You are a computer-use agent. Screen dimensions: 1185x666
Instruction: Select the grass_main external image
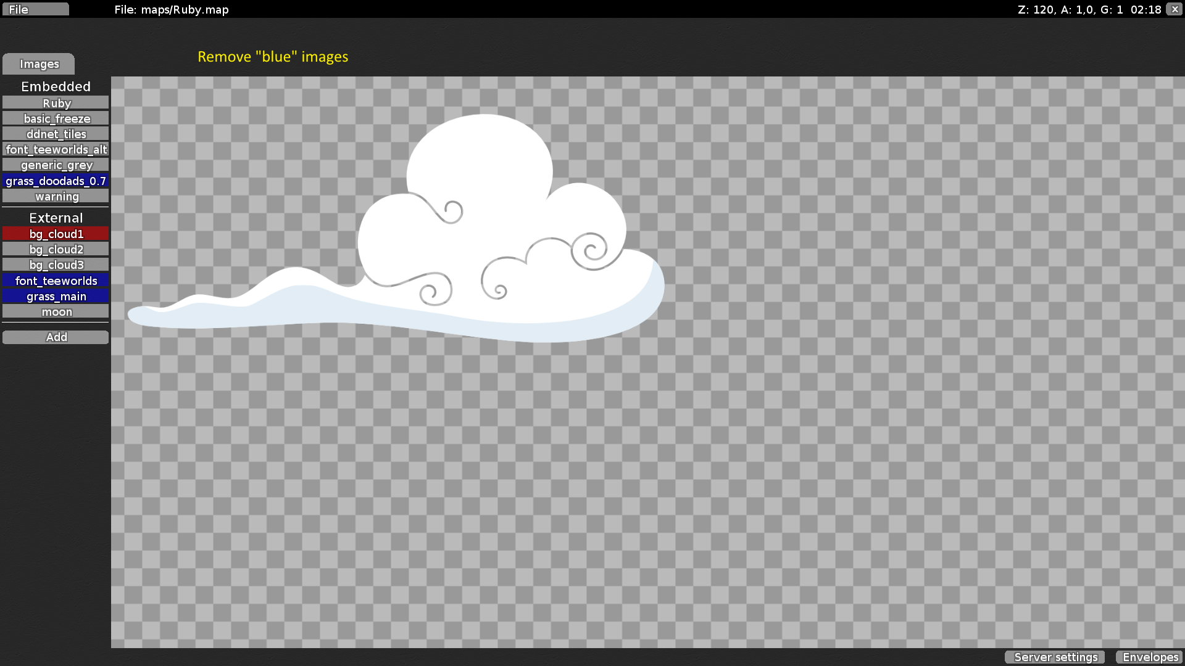[56, 296]
